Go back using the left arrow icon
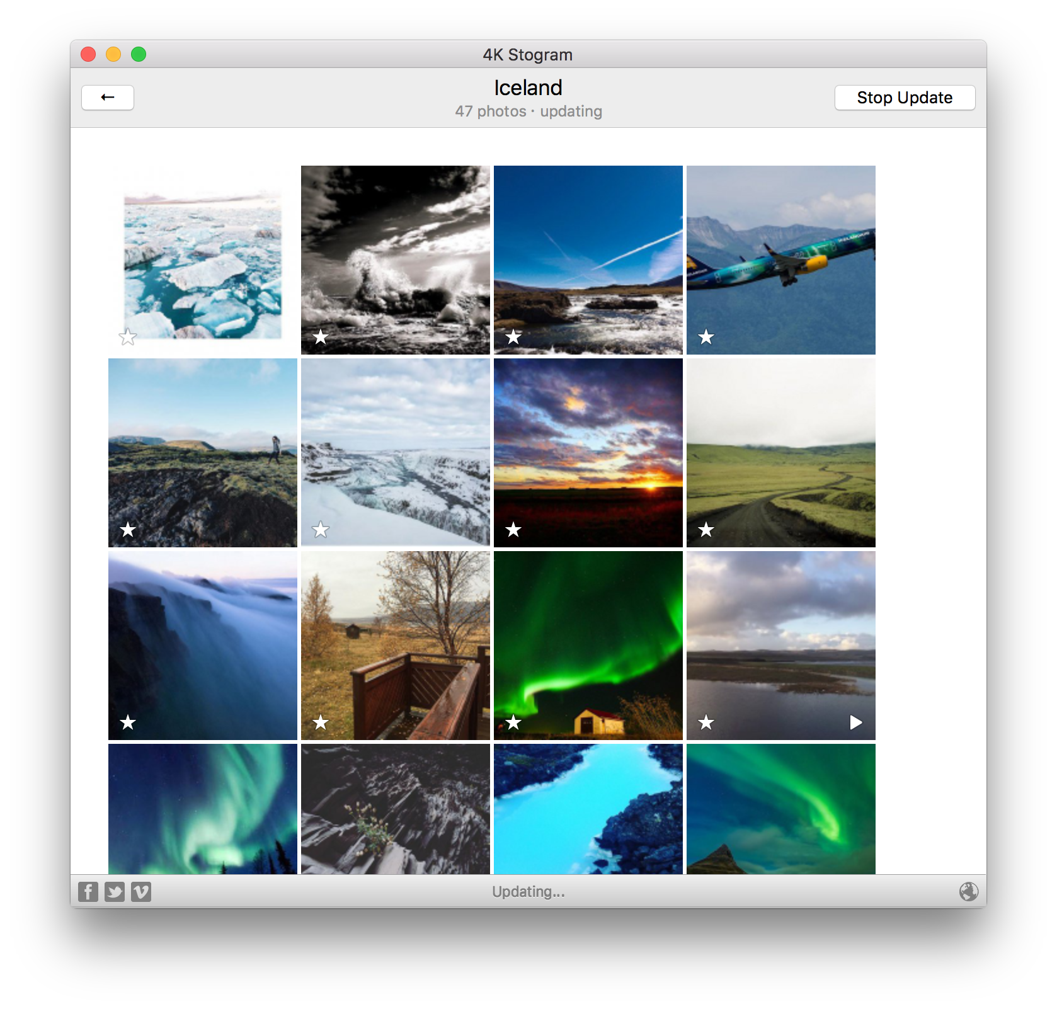The image size is (1057, 1009). [107, 98]
